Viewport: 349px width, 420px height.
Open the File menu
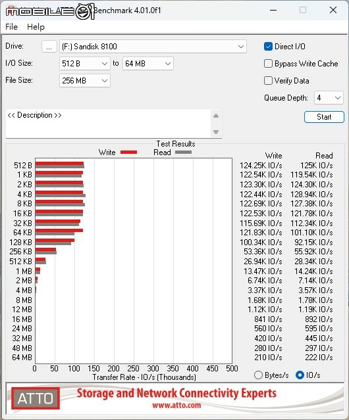(12, 27)
